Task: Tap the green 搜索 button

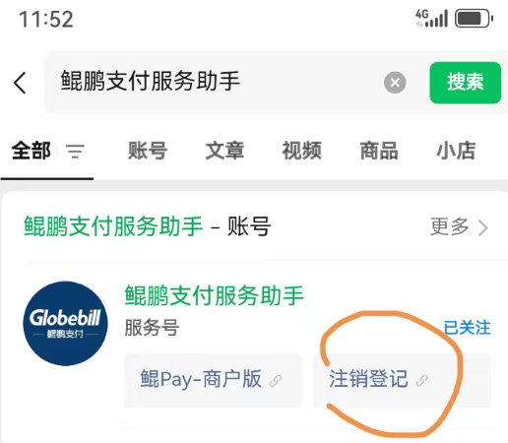Action: pyautogui.click(x=466, y=83)
